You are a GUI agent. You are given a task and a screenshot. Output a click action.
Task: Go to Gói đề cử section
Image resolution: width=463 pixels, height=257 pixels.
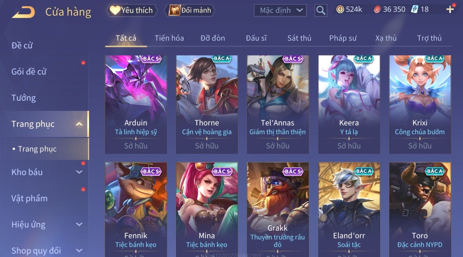(x=29, y=72)
